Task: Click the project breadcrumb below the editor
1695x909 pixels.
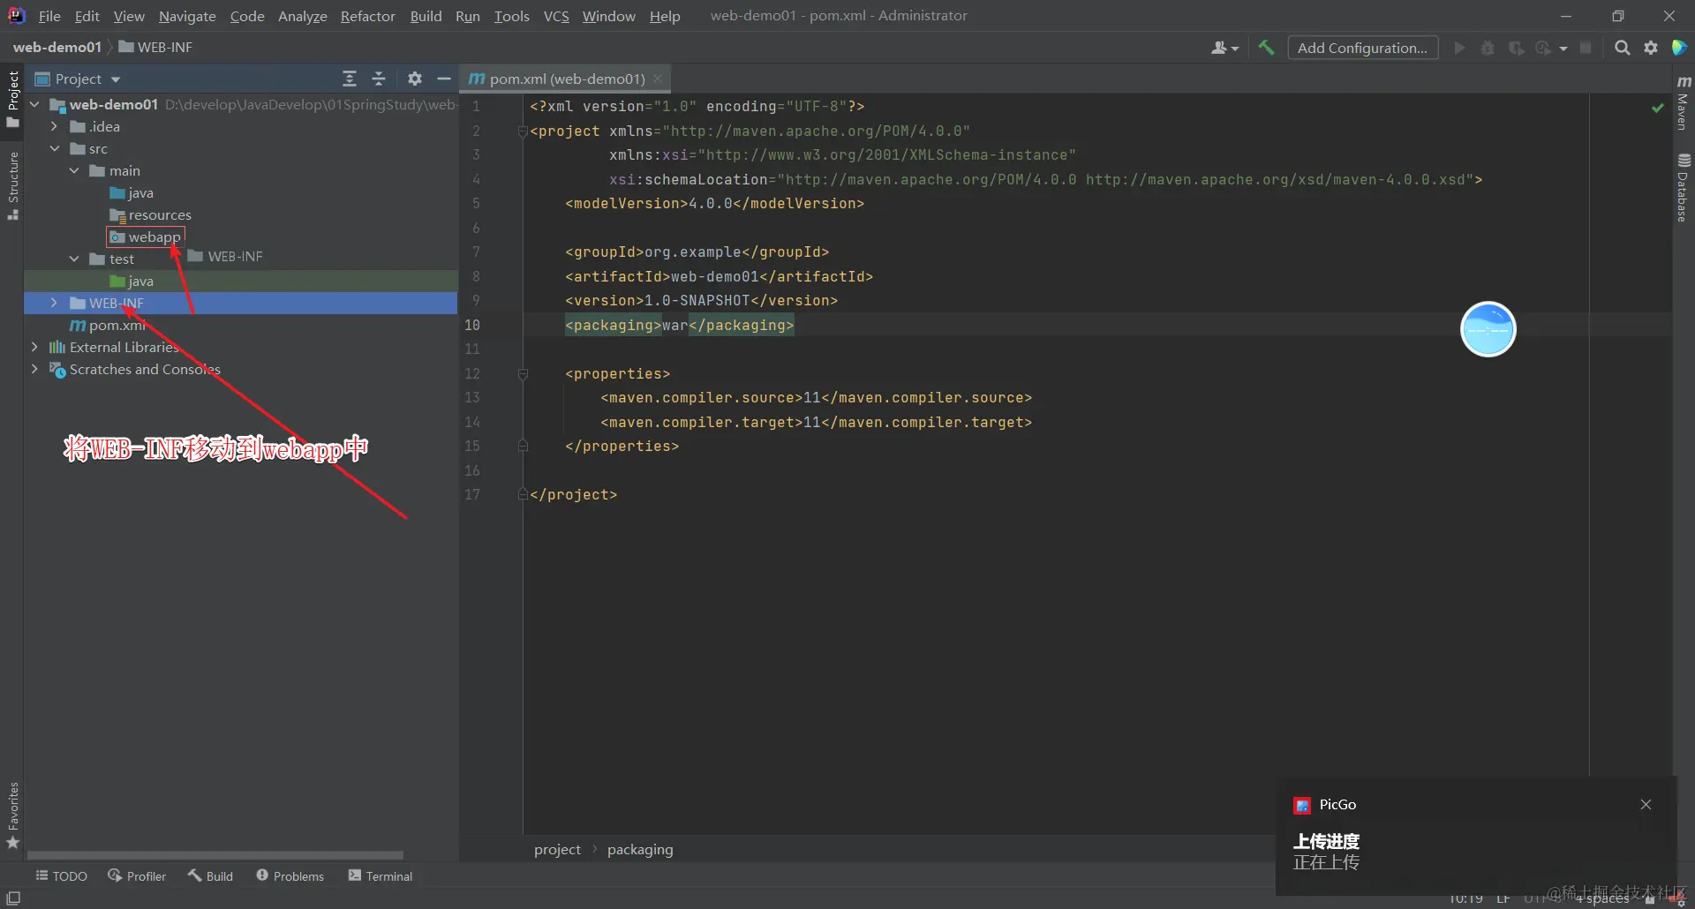Action: pos(557,849)
